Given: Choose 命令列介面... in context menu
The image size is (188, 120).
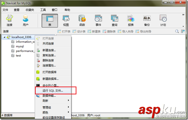Looking at the screenshot, I should click(53, 85).
